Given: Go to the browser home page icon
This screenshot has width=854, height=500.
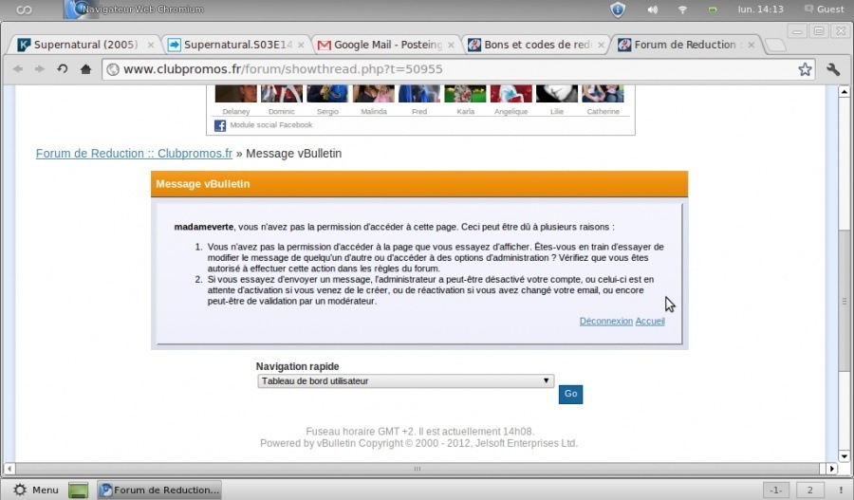Looking at the screenshot, I should point(86,69).
